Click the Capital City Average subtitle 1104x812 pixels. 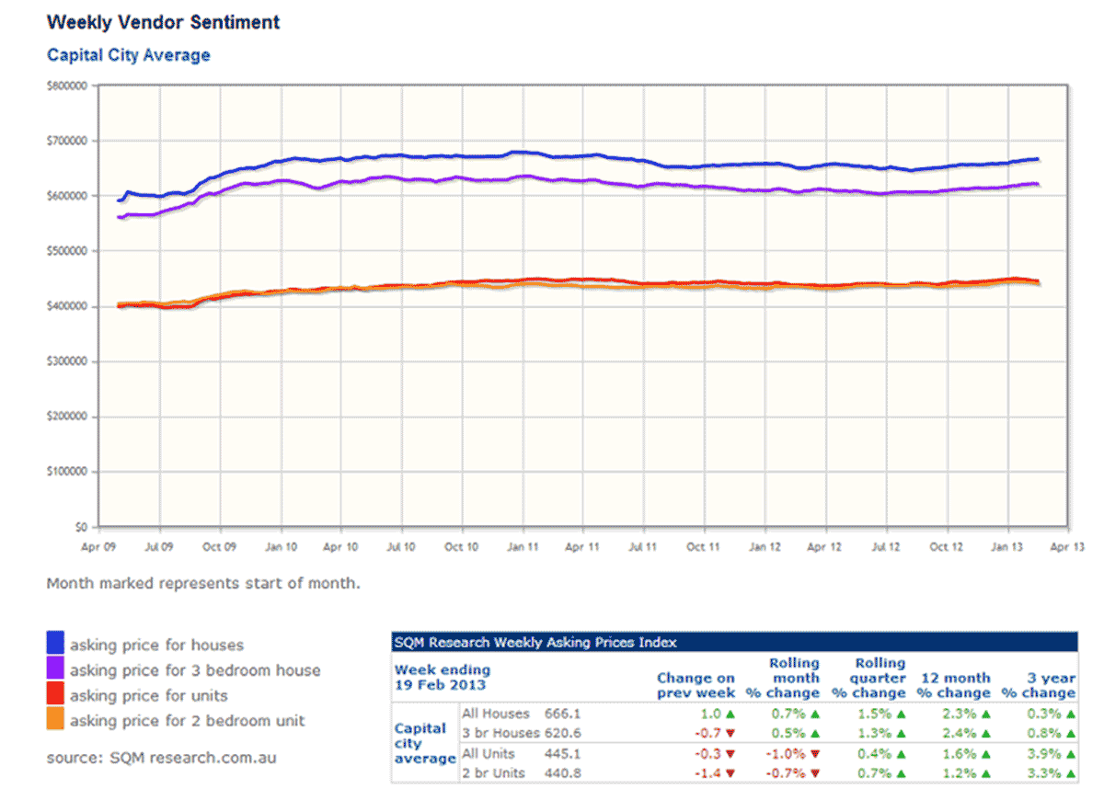point(128,55)
